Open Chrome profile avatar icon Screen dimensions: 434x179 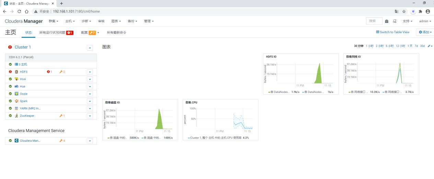pyautogui.click(x=428, y=11)
